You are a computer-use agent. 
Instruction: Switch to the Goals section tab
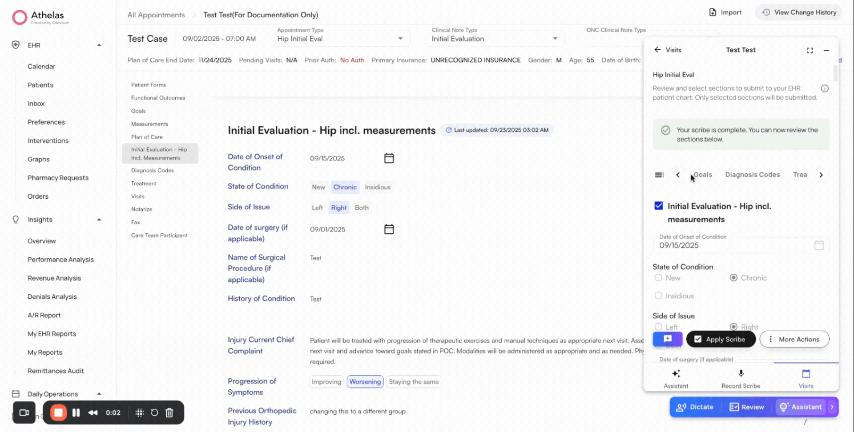tap(703, 175)
